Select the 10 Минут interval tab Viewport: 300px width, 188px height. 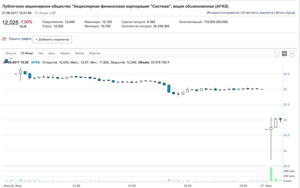[27, 53]
